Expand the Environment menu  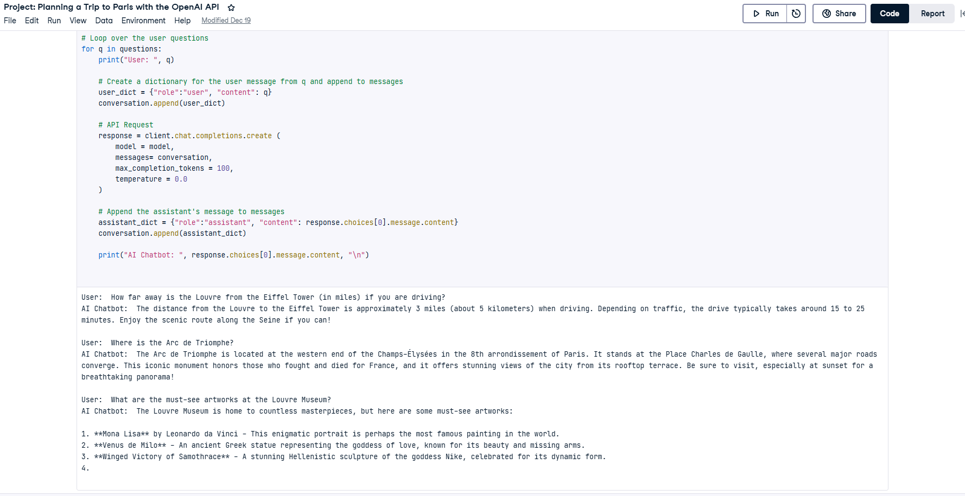(143, 21)
